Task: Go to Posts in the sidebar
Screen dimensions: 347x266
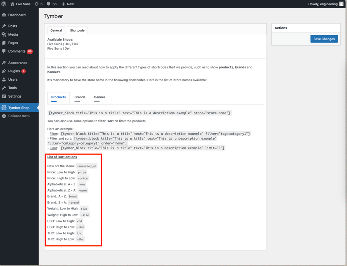Action: [12, 26]
